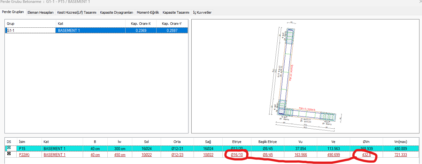Click the Başlık Etriye column header

coord(268,141)
